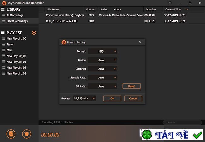The height and width of the screenshot is (142, 205).
Task: Open the Format dropdown showing MP3
Action: pyautogui.click(x=102, y=51)
